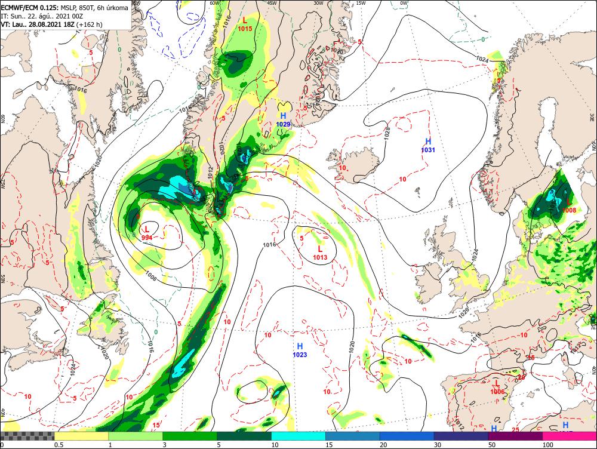Click the legend scale value '0.5'
Screen dimensions: 597x449
click(59, 445)
